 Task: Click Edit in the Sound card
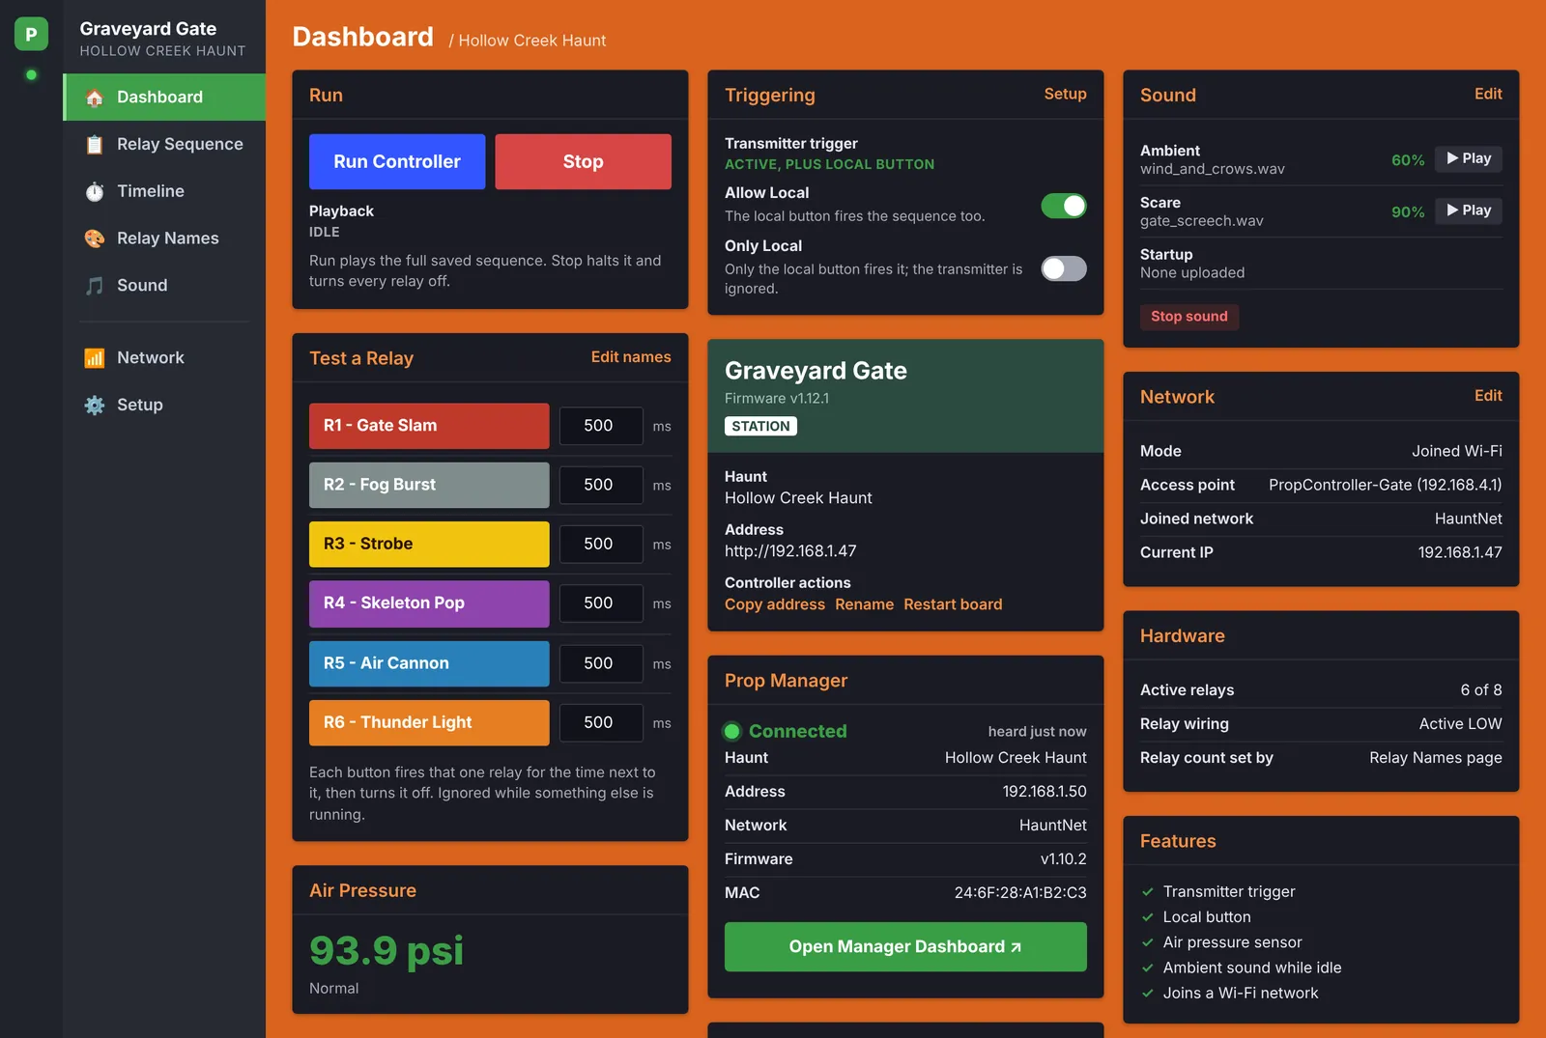(1488, 95)
